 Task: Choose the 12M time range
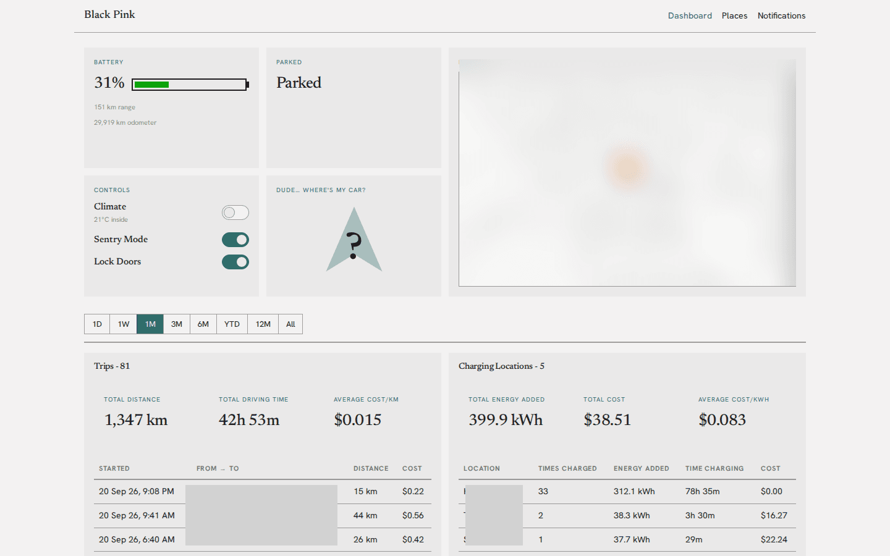point(263,324)
